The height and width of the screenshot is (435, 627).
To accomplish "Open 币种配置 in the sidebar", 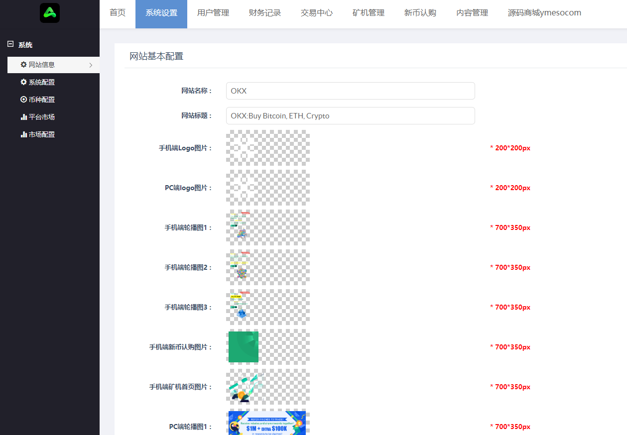I will pos(53,100).
